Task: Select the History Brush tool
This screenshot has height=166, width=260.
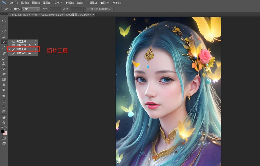Action: [4, 69]
